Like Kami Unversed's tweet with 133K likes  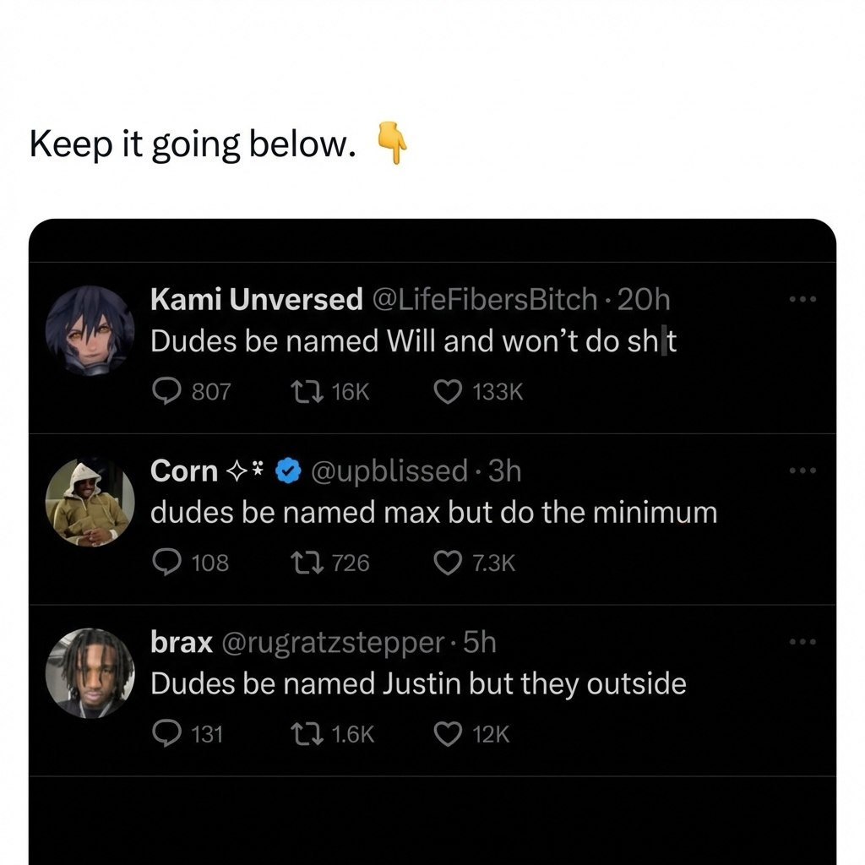[x=448, y=391]
